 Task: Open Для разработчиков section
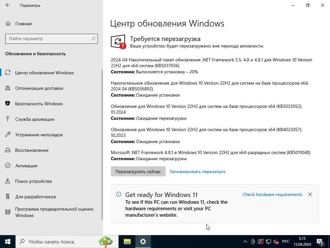coord(35,197)
